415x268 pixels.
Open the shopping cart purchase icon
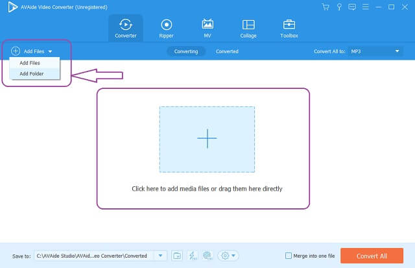326,7
